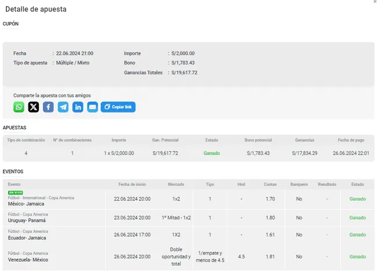The height and width of the screenshot is (274, 378).
Task: Share the bet on X (Twitter)
Action: [34, 107]
